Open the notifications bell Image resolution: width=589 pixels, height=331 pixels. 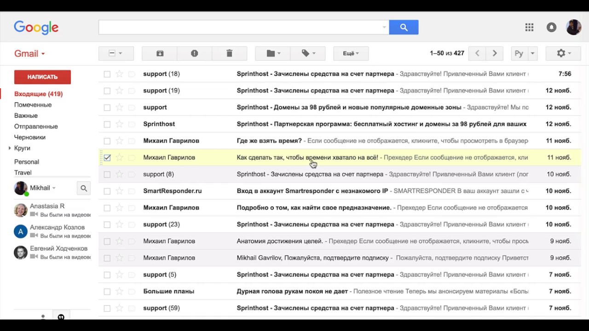click(551, 28)
